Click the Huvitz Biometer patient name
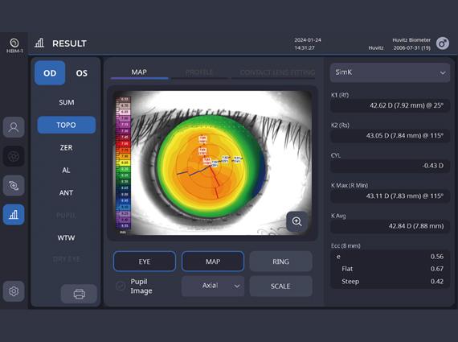 pos(411,40)
